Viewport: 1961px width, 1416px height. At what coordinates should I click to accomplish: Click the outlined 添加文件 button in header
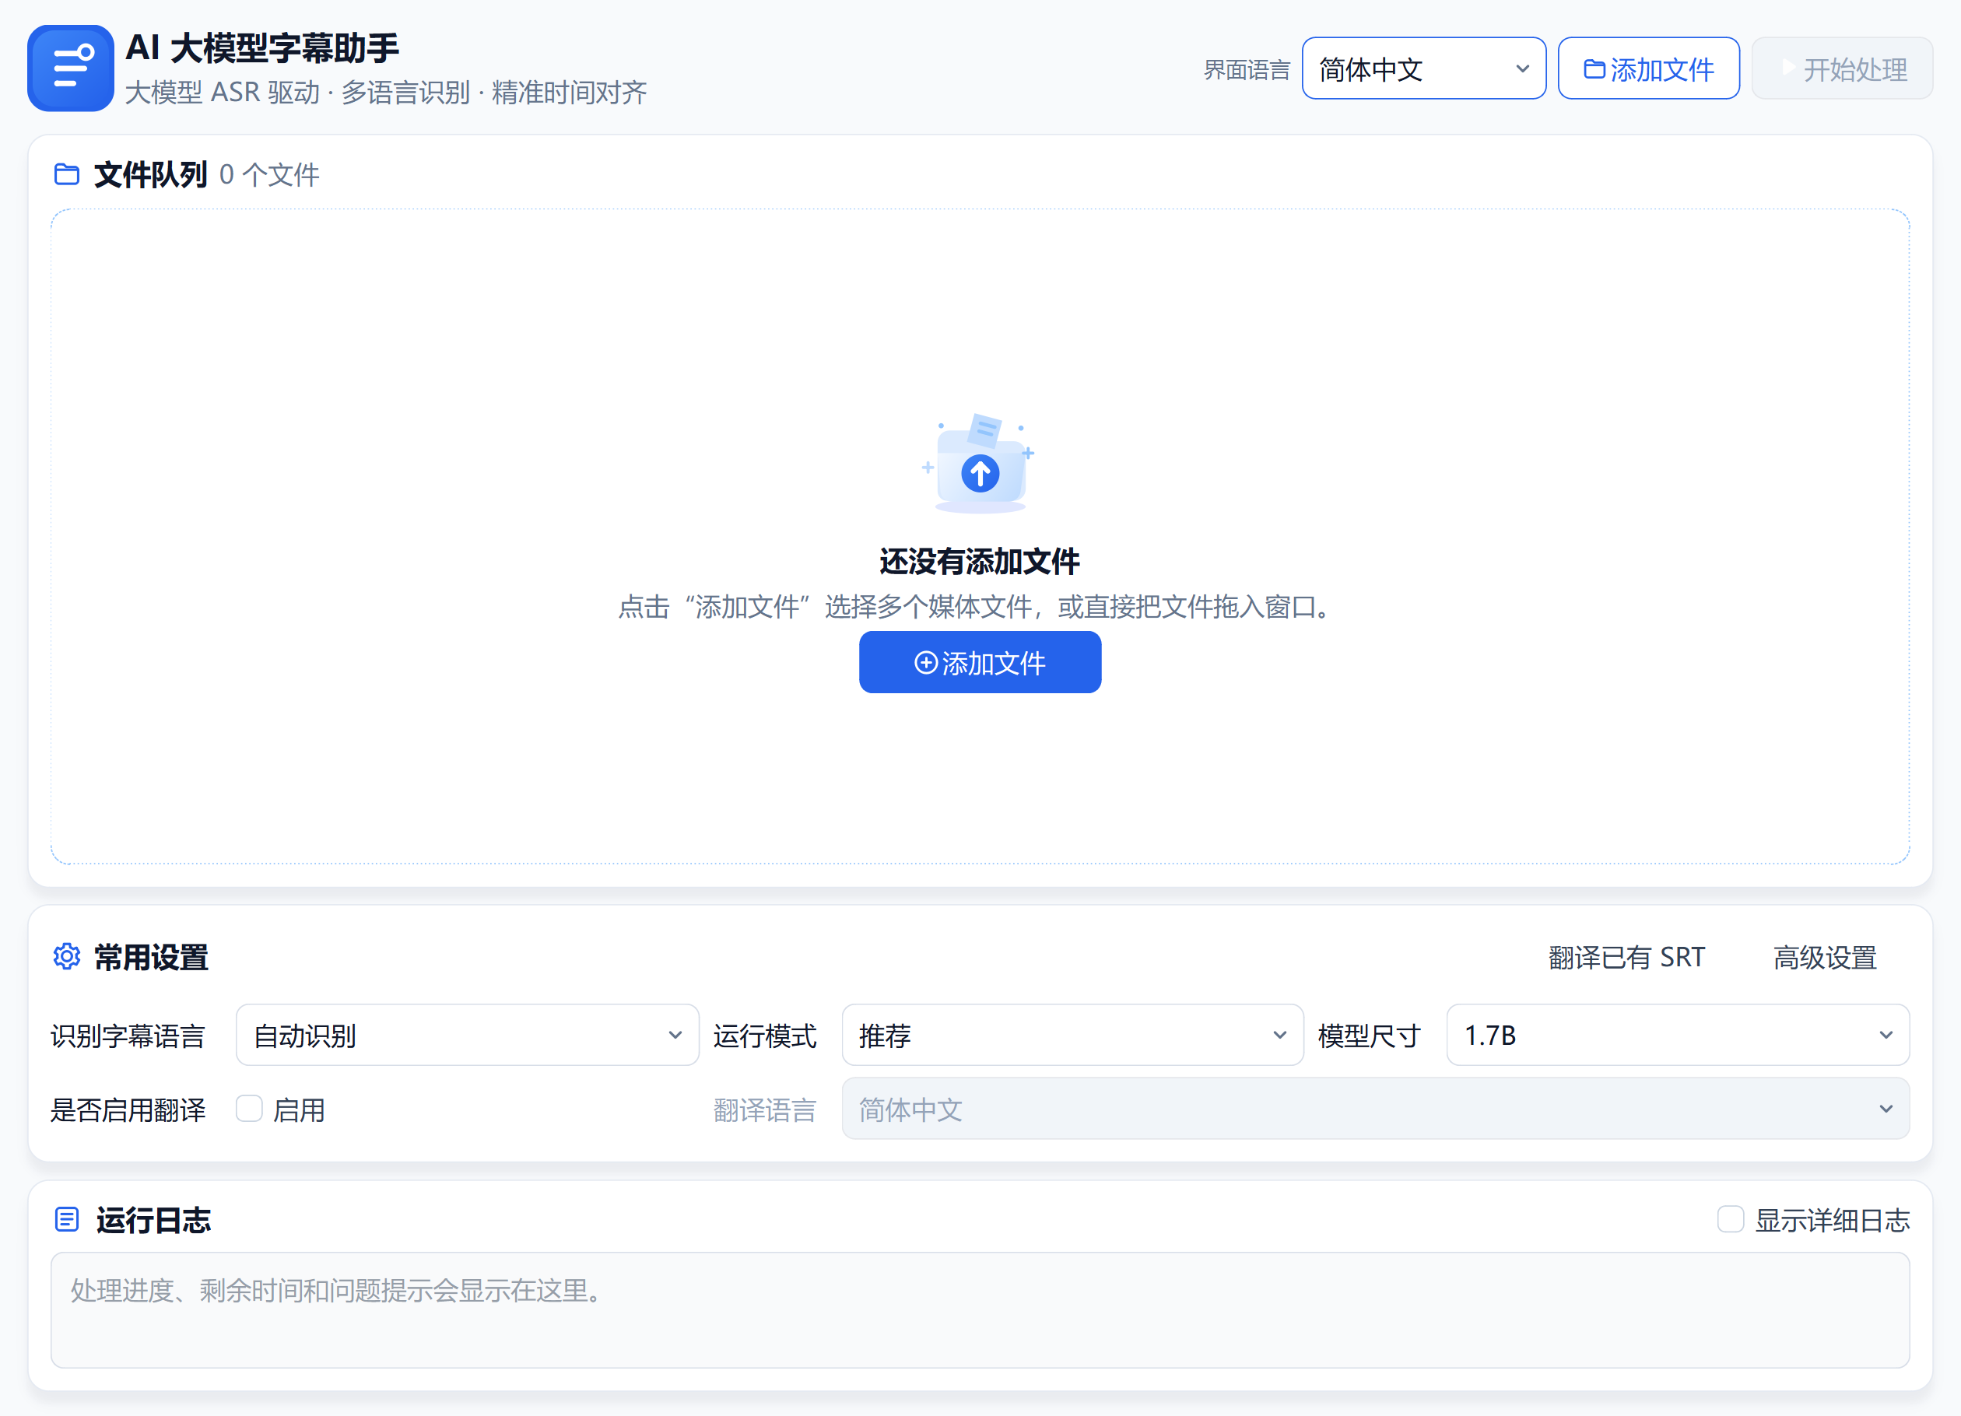(1649, 68)
